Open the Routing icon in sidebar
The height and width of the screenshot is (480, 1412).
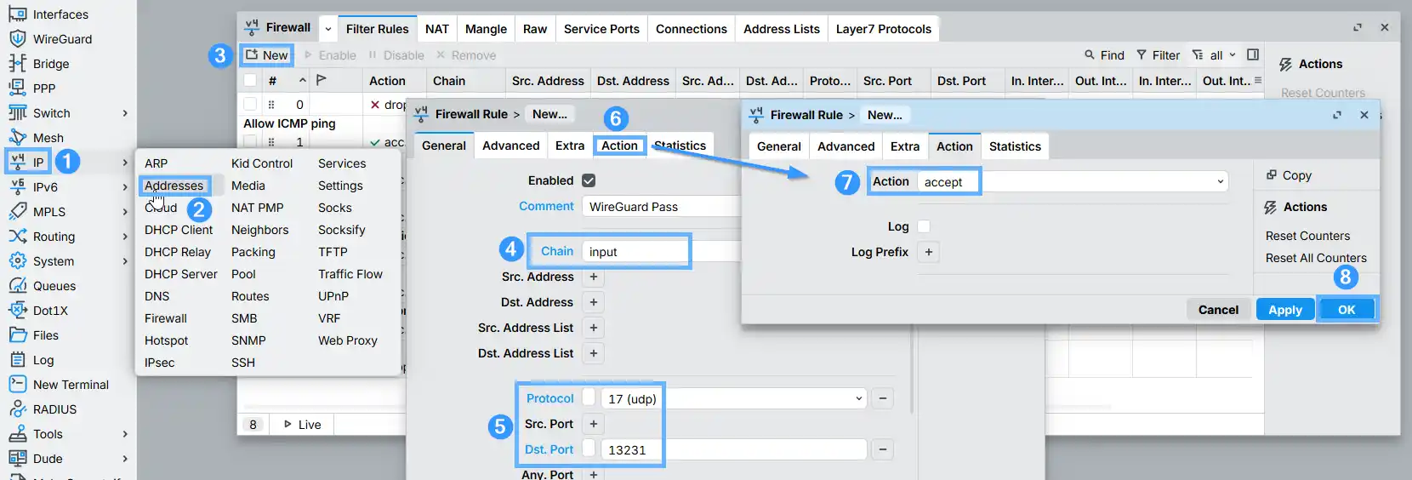[x=17, y=237]
